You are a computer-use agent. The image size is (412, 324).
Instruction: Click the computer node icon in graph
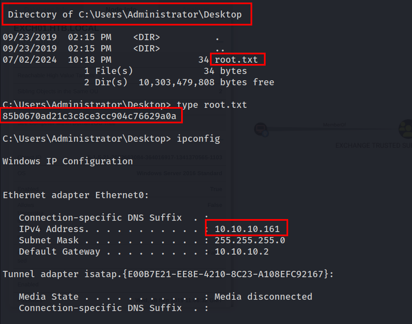coord(261,130)
